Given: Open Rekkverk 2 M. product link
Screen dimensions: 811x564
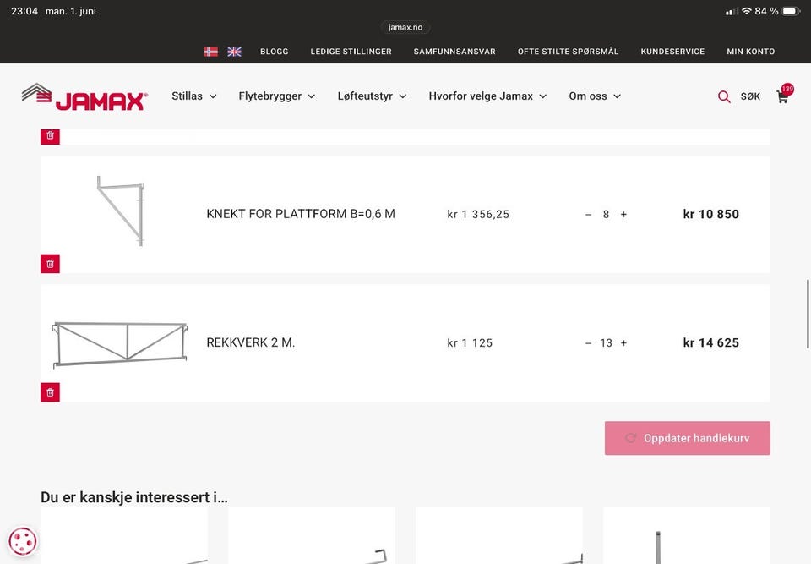Looking at the screenshot, I should point(251,342).
